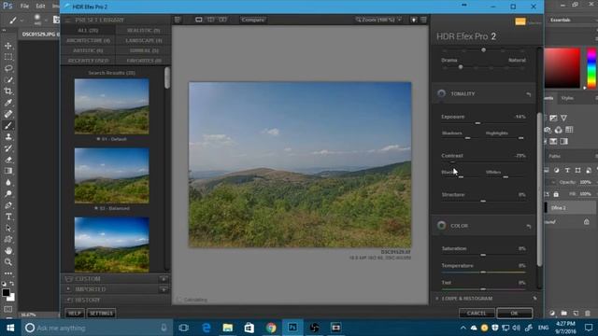The height and width of the screenshot is (336, 598).
Task: Open the Edit menu in Photoshop
Action: pos(40,7)
